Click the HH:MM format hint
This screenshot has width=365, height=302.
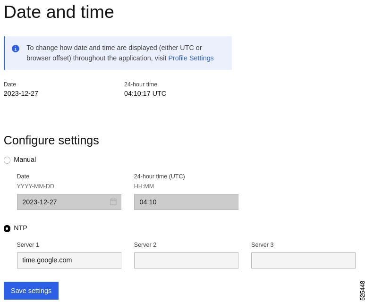click(x=144, y=186)
